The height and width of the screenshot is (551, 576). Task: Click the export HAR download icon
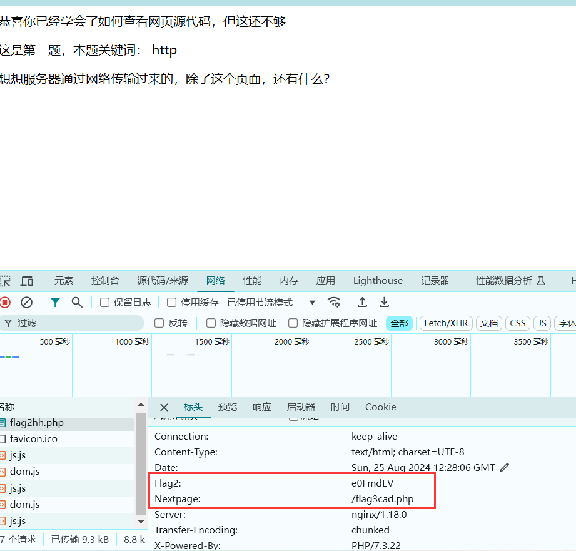point(385,303)
